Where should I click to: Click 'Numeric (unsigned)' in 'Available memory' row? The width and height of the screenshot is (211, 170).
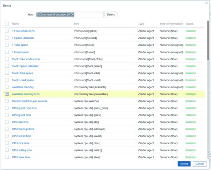171,87
